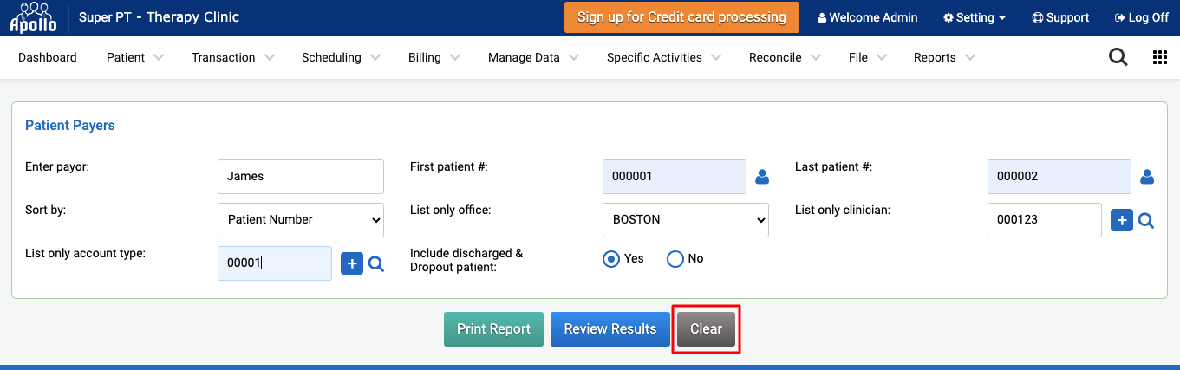The height and width of the screenshot is (370, 1180).
Task: Open the global search magnifier icon
Action: tap(1118, 57)
